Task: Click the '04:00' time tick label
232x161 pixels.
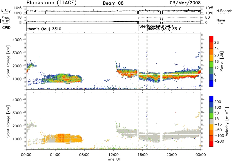Action: pos(55,155)
